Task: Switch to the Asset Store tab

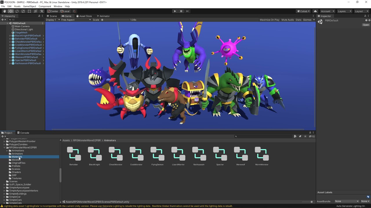Action: point(84,16)
